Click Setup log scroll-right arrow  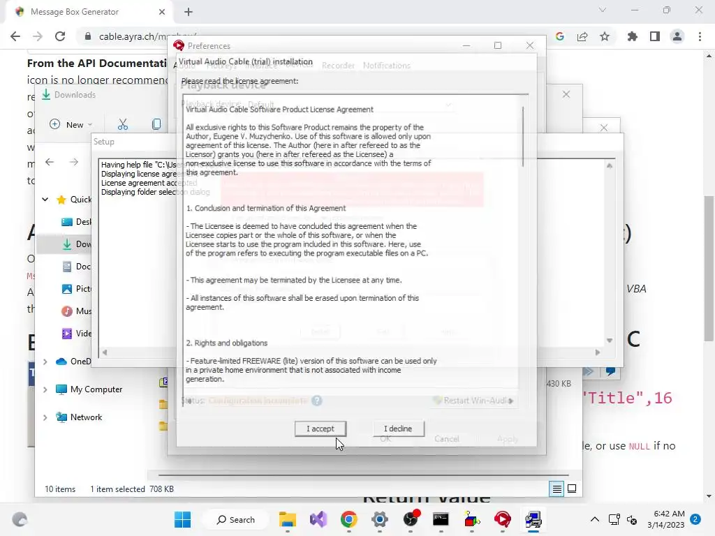click(x=598, y=352)
